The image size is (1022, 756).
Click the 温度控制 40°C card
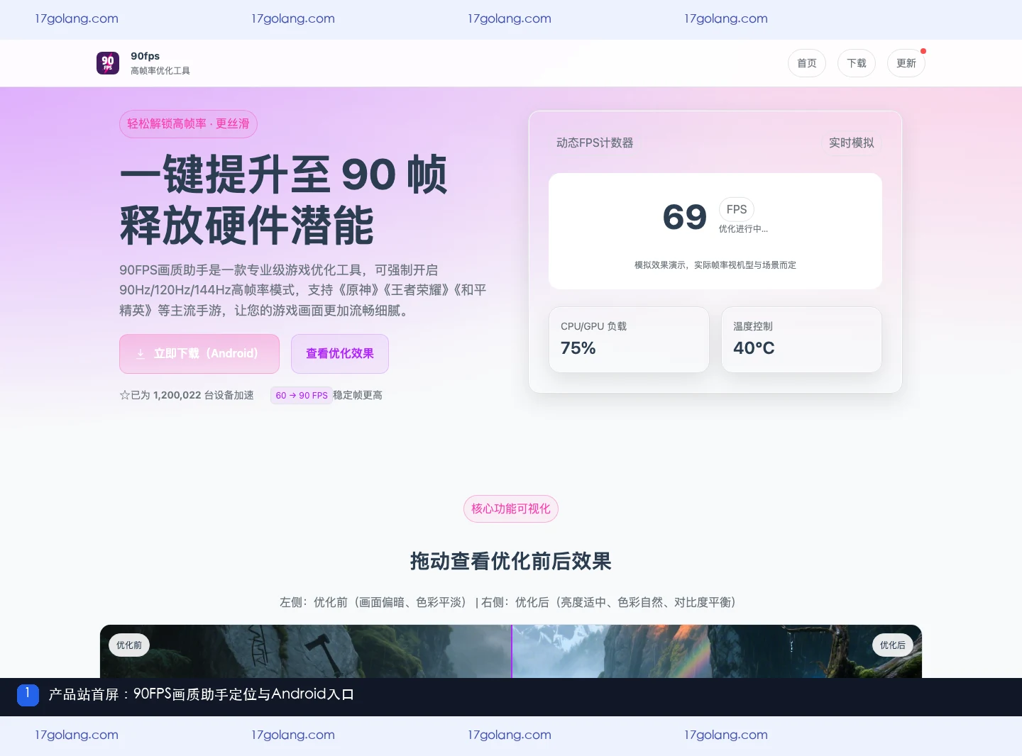(x=801, y=339)
